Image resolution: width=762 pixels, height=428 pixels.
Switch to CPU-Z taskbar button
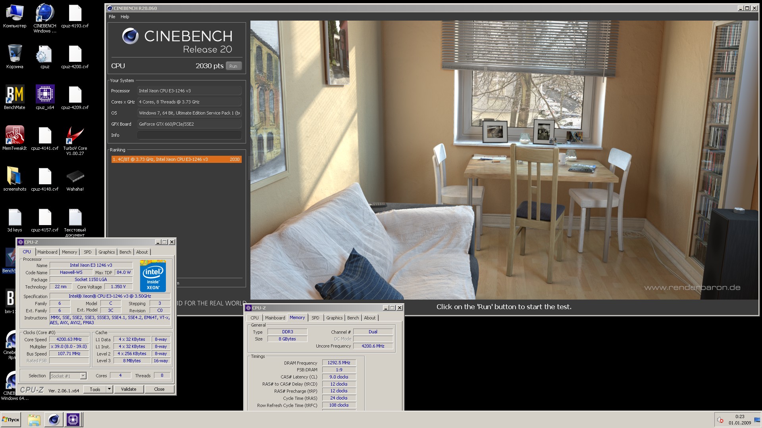coord(73,420)
